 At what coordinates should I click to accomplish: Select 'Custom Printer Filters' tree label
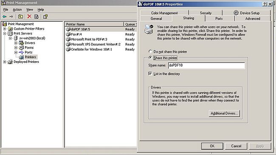pos(29,29)
